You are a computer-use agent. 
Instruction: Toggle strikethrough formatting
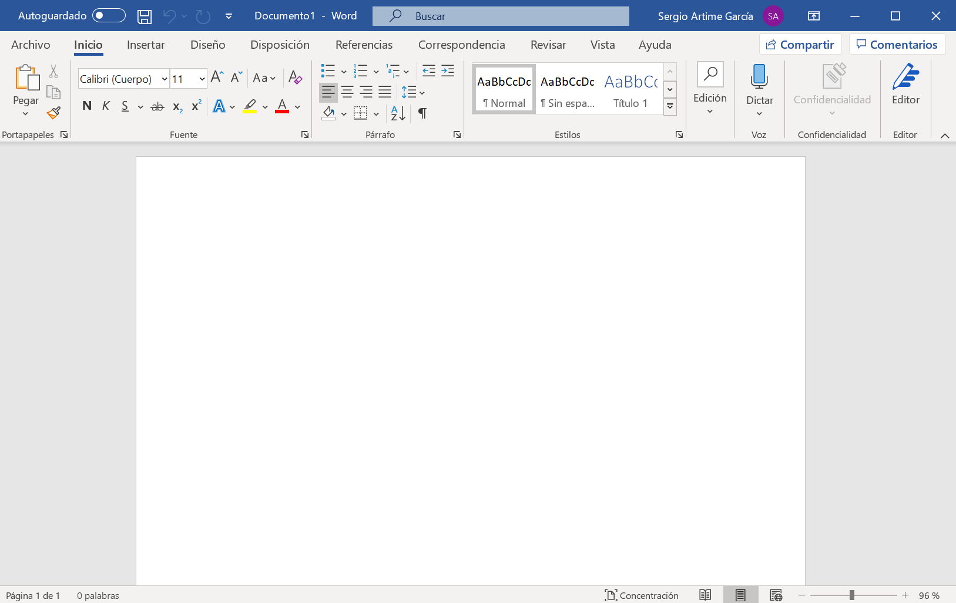[156, 106]
